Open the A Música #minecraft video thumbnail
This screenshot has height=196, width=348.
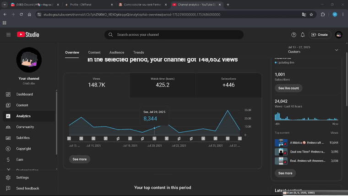(281, 143)
